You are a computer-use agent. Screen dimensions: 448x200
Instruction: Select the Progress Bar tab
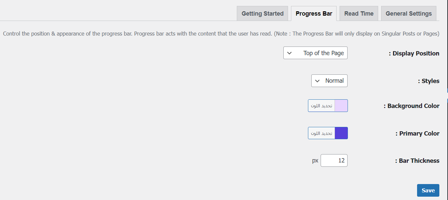(314, 14)
